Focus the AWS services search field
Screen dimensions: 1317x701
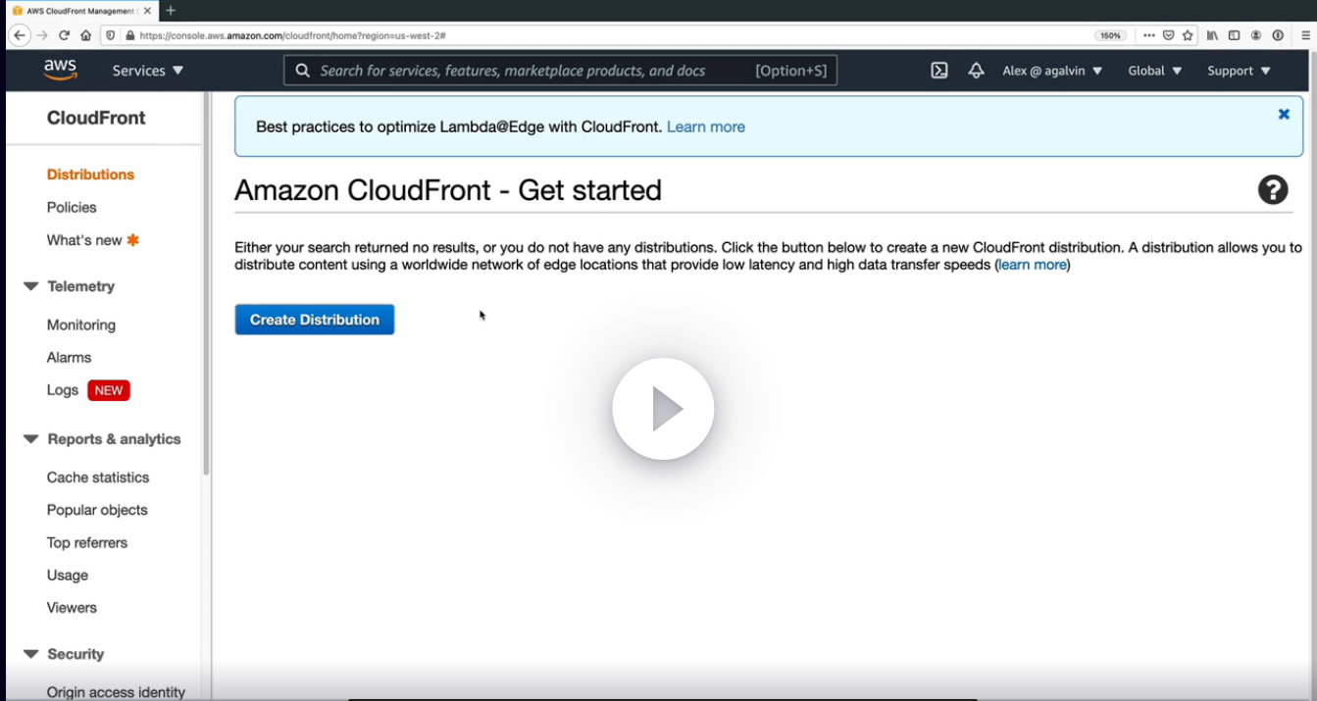530,71
